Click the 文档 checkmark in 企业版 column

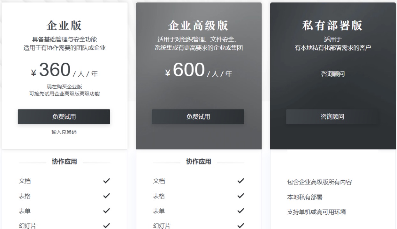click(x=107, y=181)
